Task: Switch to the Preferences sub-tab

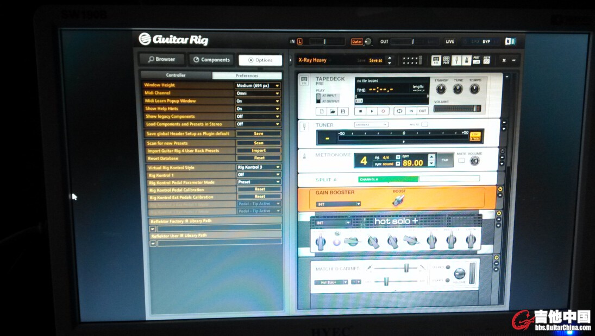Action: [247, 75]
